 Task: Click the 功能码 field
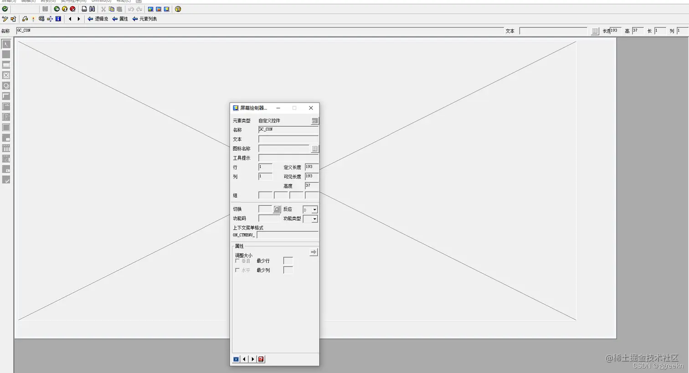(x=269, y=218)
